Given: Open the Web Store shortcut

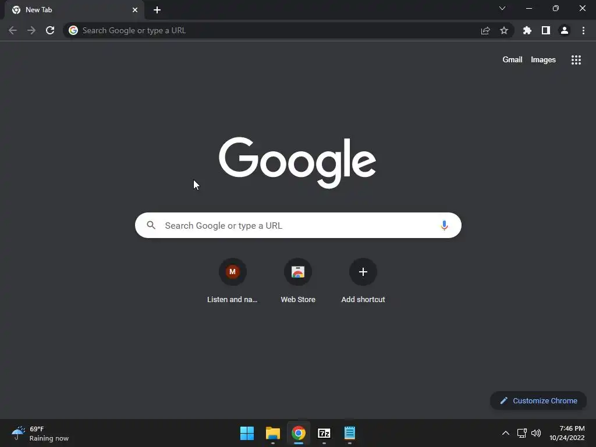Looking at the screenshot, I should pyautogui.click(x=298, y=281).
